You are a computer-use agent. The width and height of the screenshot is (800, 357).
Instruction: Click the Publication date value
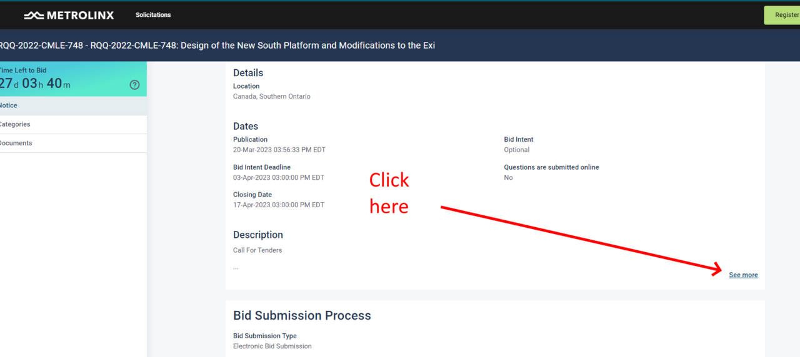click(x=279, y=150)
